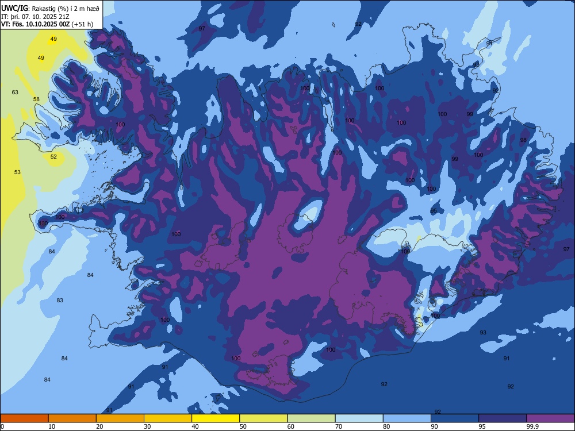
Task: Pick the 50–60 pale yellow legend swatch
Action: pyautogui.click(x=263, y=418)
